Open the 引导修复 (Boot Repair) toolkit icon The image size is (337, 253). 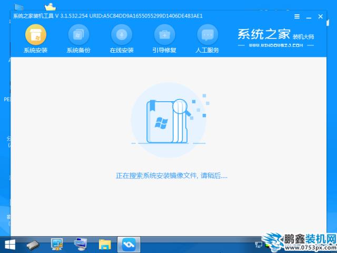point(164,35)
